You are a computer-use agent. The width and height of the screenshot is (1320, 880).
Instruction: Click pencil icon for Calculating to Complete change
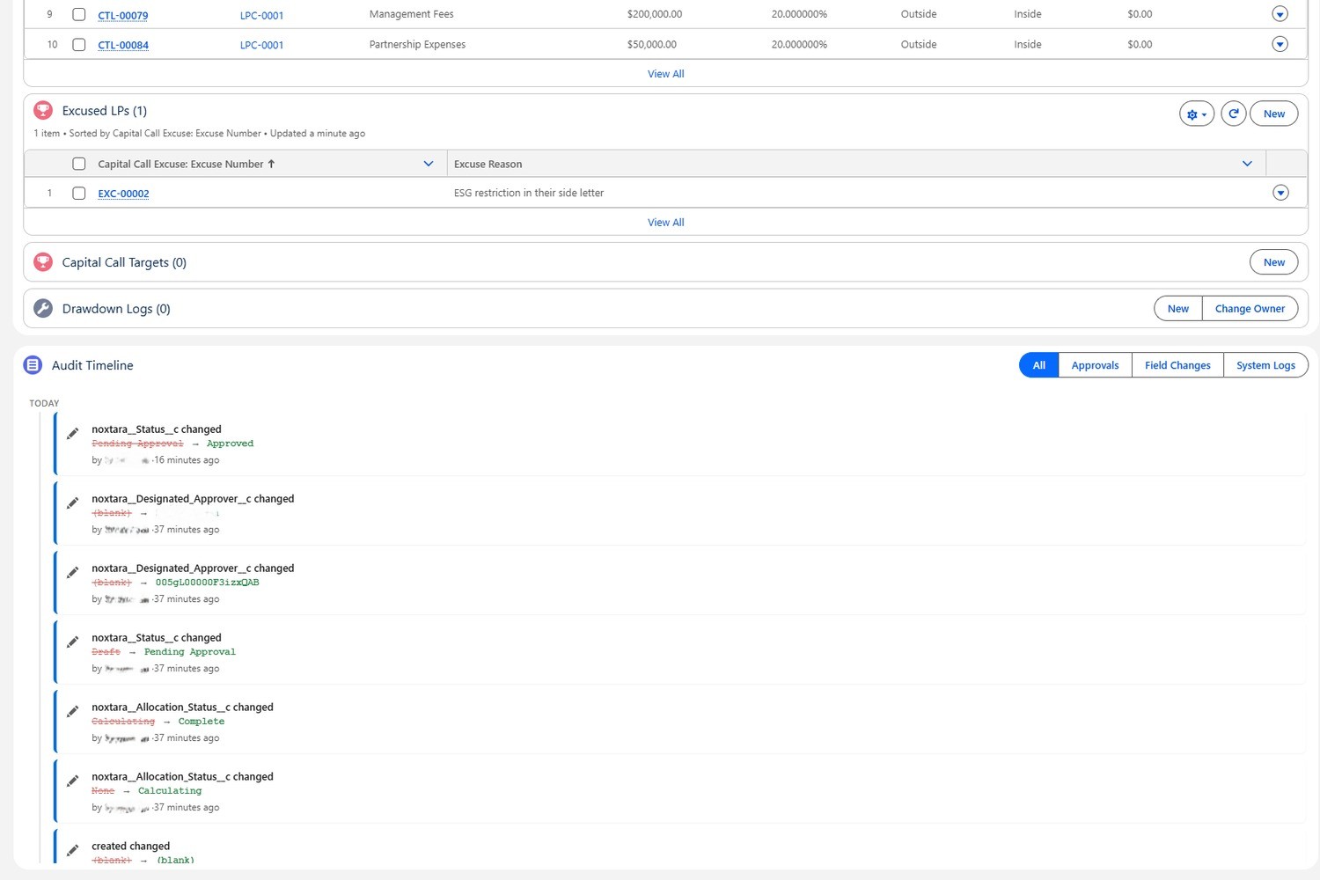(x=73, y=711)
